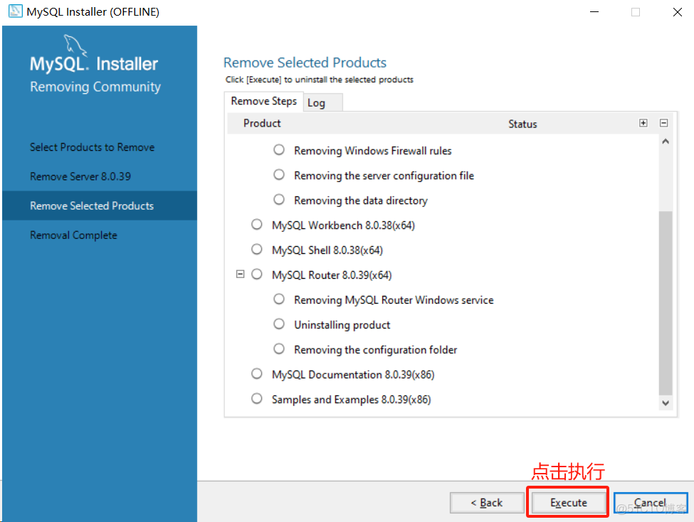This screenshot has height=522, width=694.
Task: Click status icon for Samples and Examples 8.0.39
Action: pos(256,399)
